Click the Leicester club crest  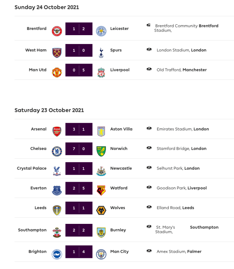(x=101, y=31)
